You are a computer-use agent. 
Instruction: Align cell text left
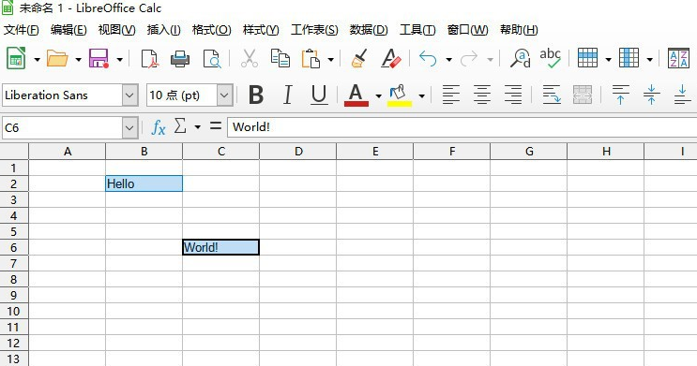click(450, 95)
